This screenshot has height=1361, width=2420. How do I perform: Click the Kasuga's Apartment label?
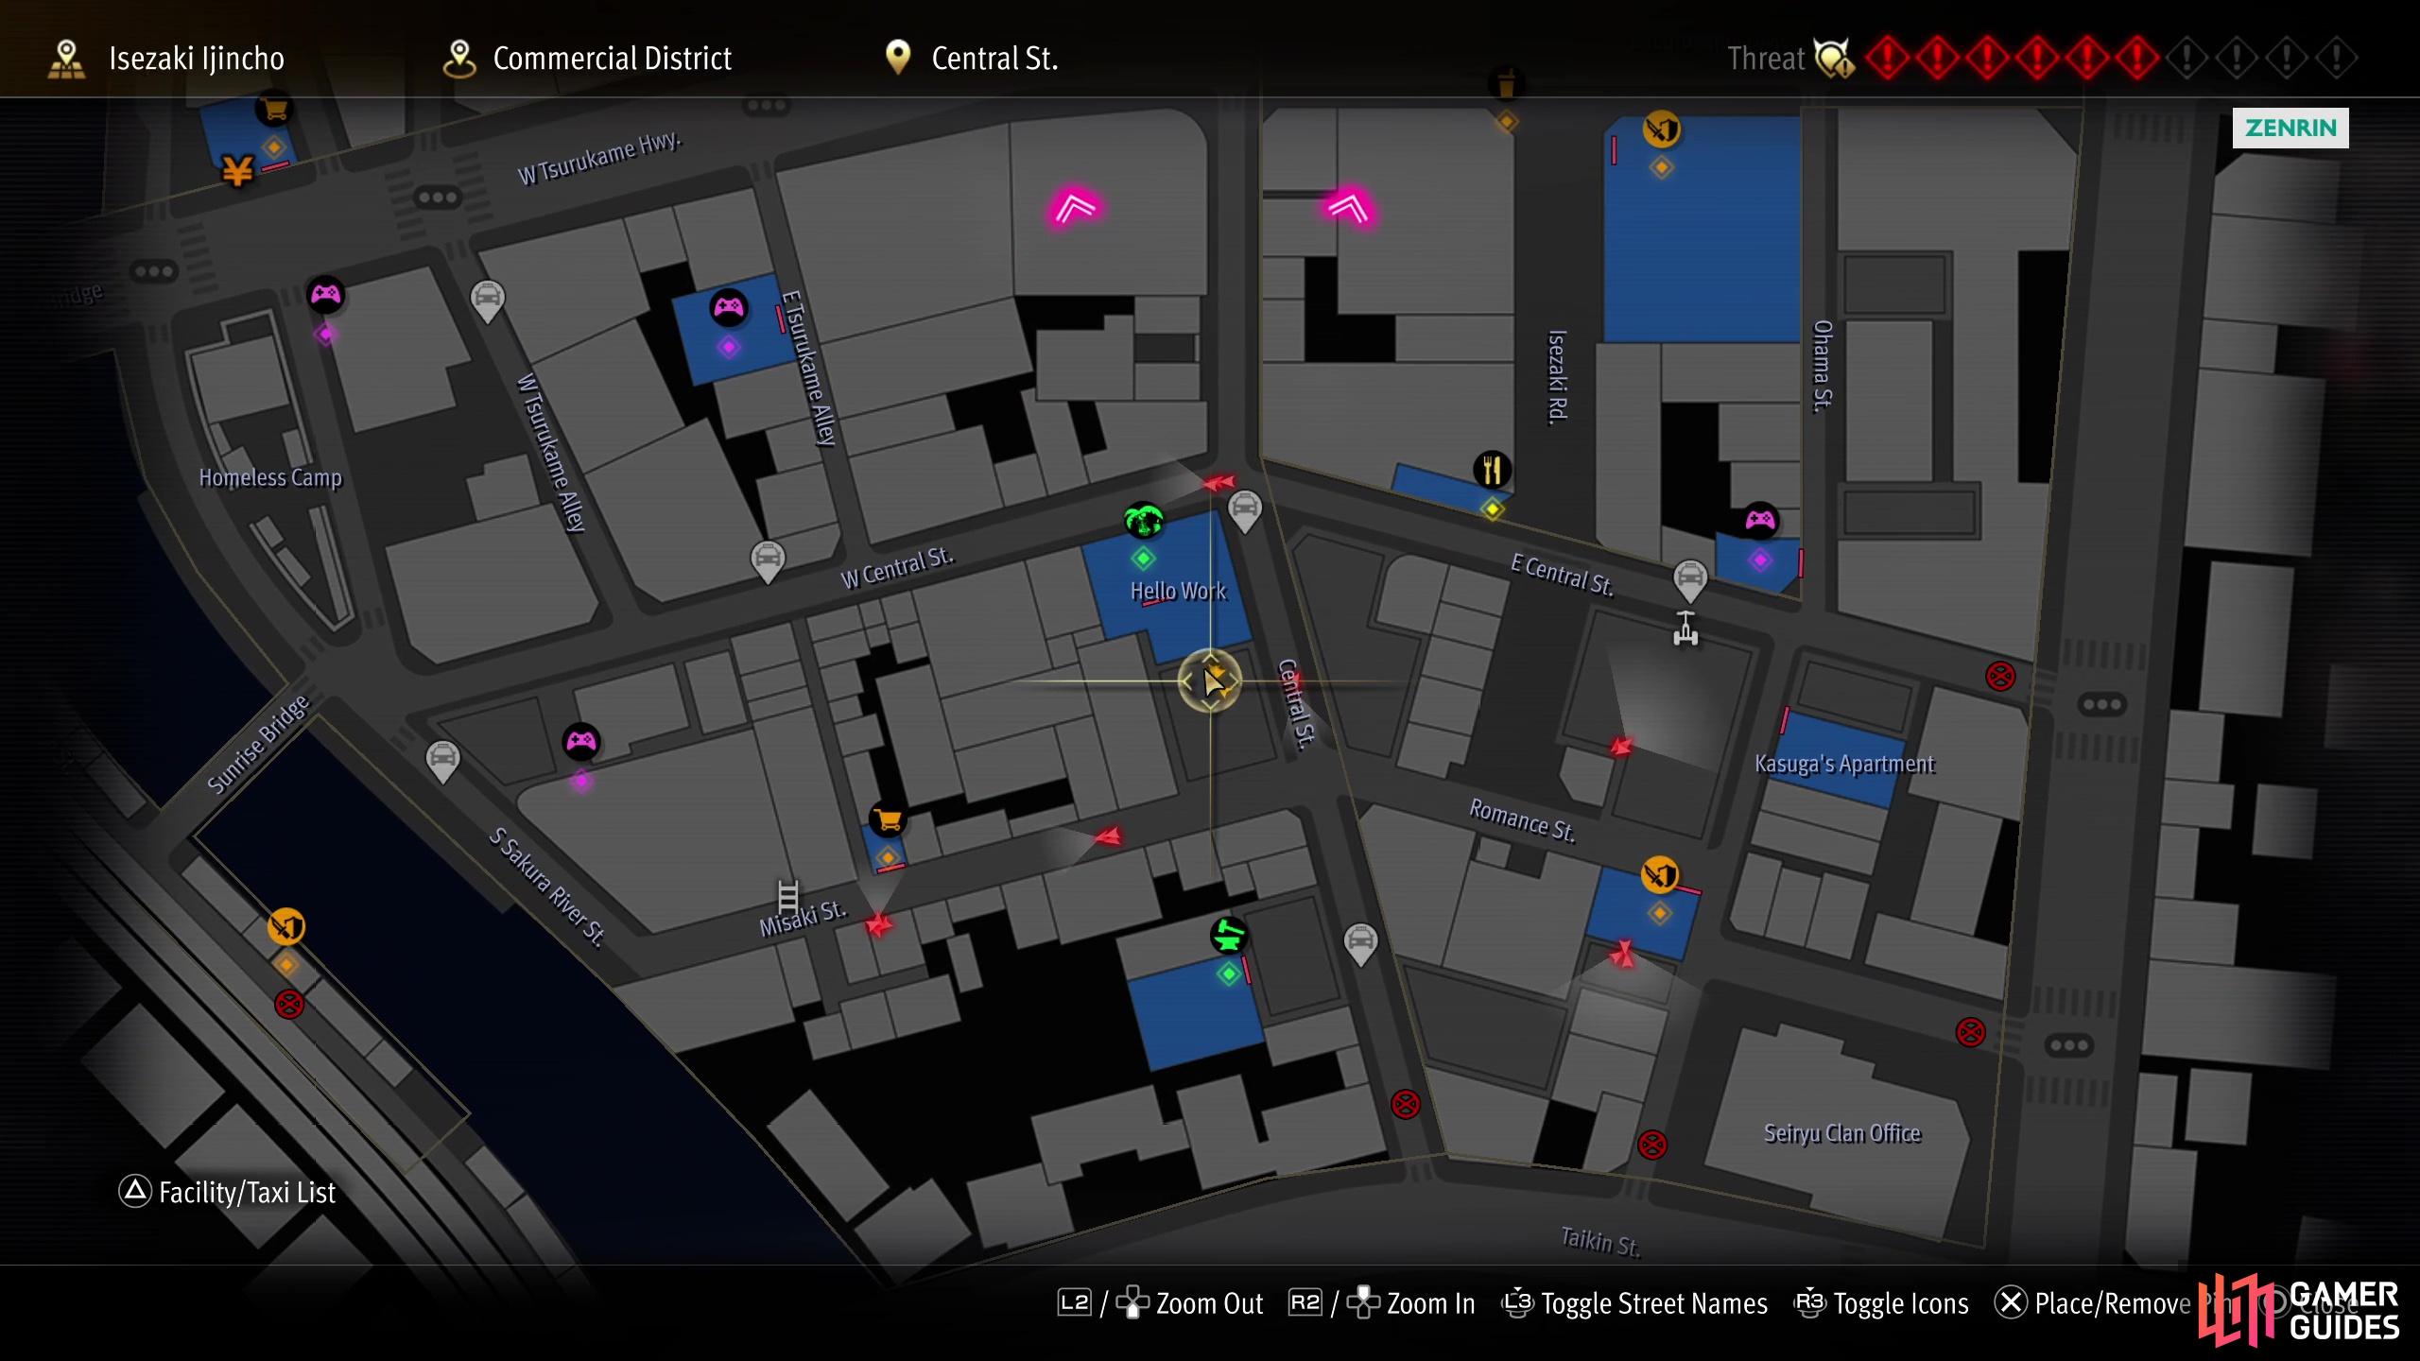click(x=1844, y=764)
